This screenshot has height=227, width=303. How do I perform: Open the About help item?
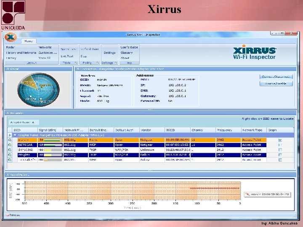[125, 58]
